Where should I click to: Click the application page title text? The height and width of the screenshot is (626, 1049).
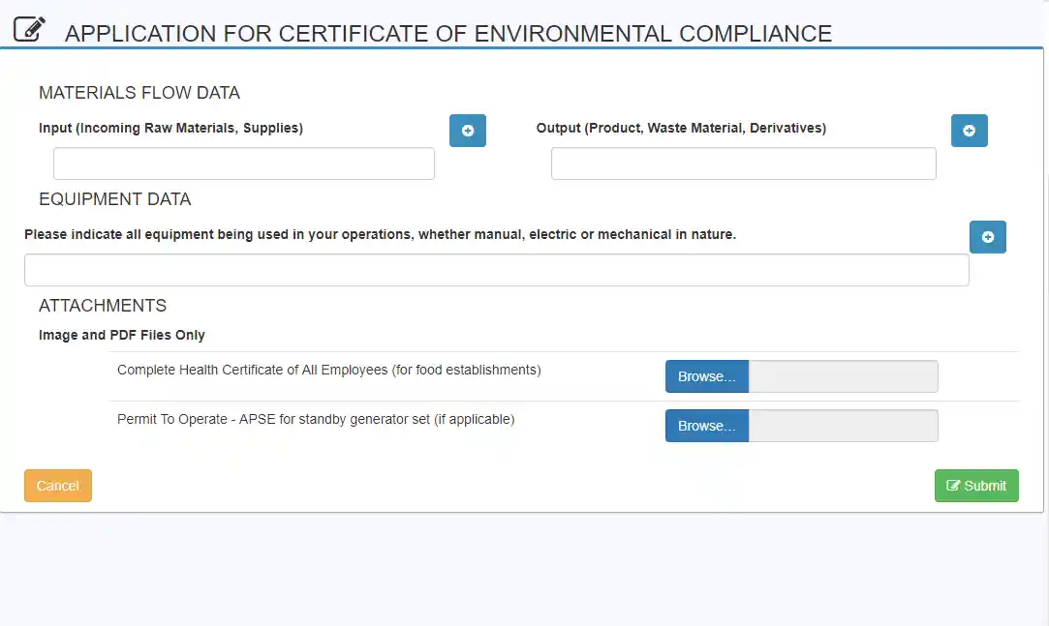(x=448, y=34)
